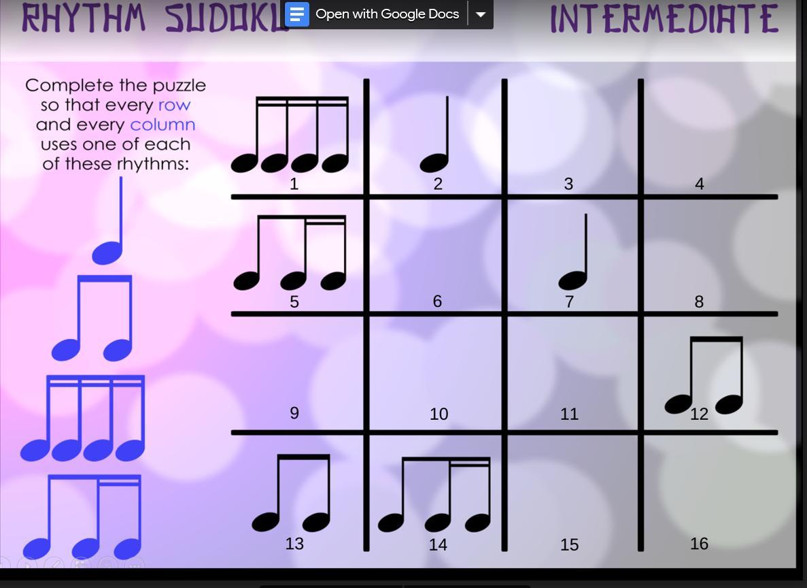Select empty puzzle cell 3

pyautogui.click(x=572, y=137)
